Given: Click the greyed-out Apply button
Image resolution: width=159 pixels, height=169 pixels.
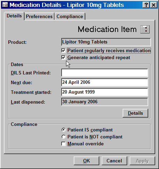Looking at the screenshot, I should coord(142,161).
